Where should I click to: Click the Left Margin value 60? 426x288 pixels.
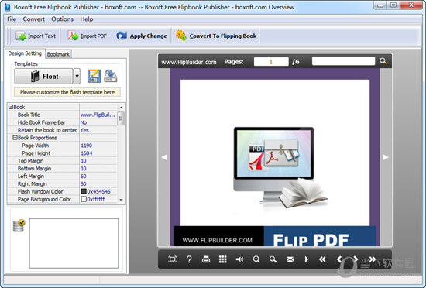click(x=98, y=177)
